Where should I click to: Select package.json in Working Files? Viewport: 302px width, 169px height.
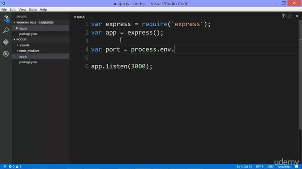(41, 34)
